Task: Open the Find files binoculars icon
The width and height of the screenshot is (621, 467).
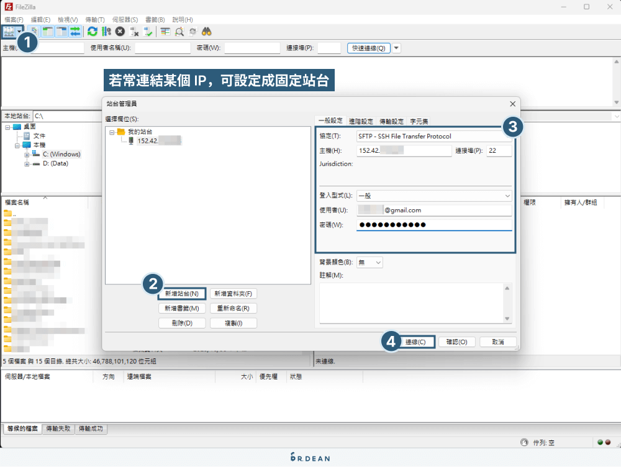Action: coord(207,31)
